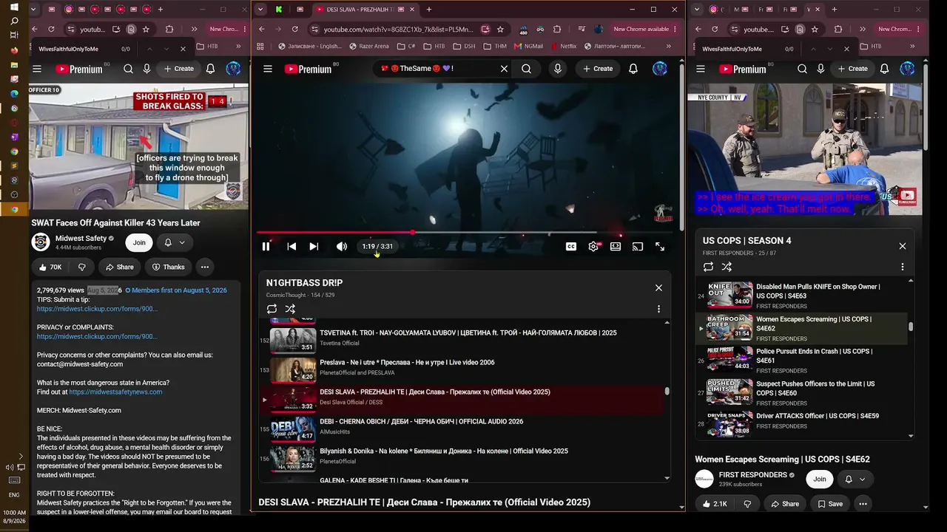The height and width of the screenshot is (532, 947).
Task: Open a new tab in middle Chrome window
Action: (429, 10)
